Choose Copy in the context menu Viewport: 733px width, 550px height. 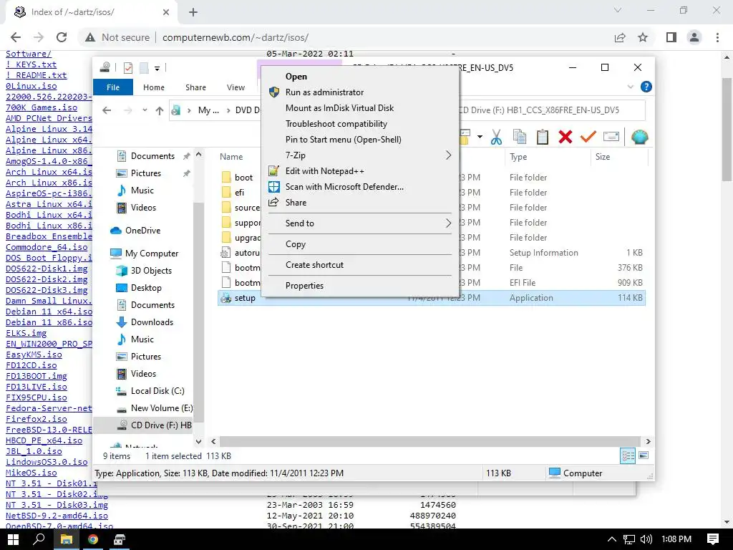click(360, 244)
